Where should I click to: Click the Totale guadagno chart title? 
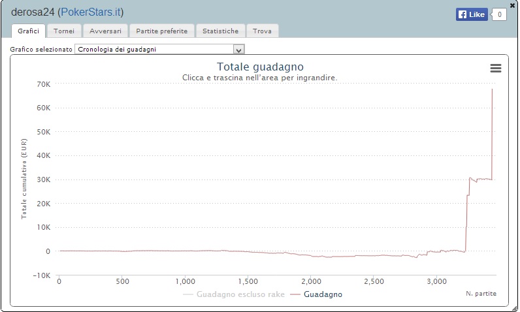[260, 67]
